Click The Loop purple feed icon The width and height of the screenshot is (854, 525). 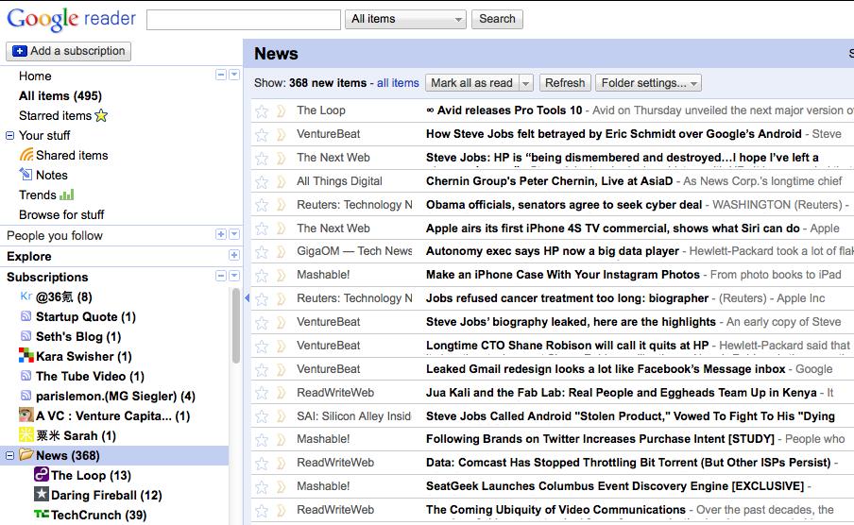(42, 474)
